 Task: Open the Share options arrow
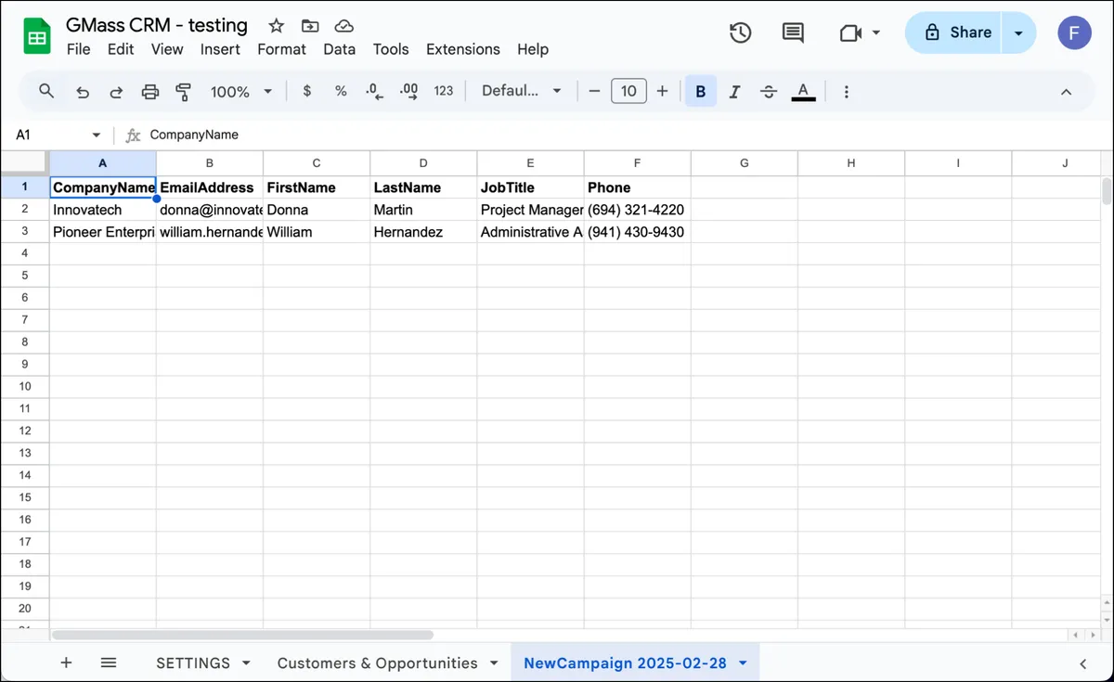[x=1018, y=32]
